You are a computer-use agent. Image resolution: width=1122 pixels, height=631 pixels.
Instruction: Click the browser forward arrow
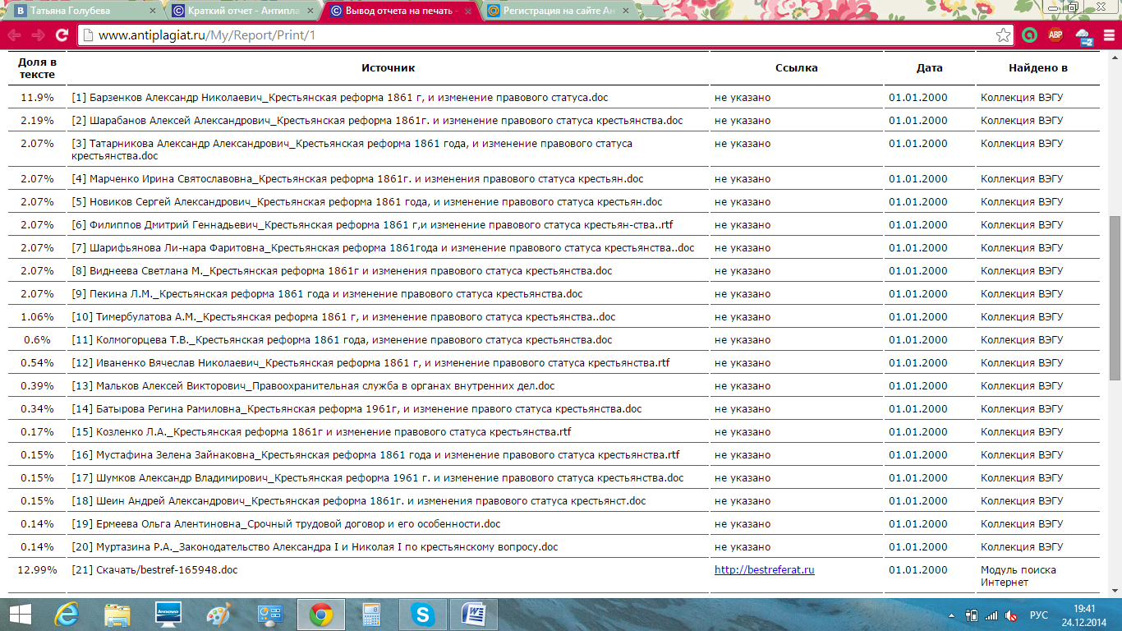[x=38, y=35]
